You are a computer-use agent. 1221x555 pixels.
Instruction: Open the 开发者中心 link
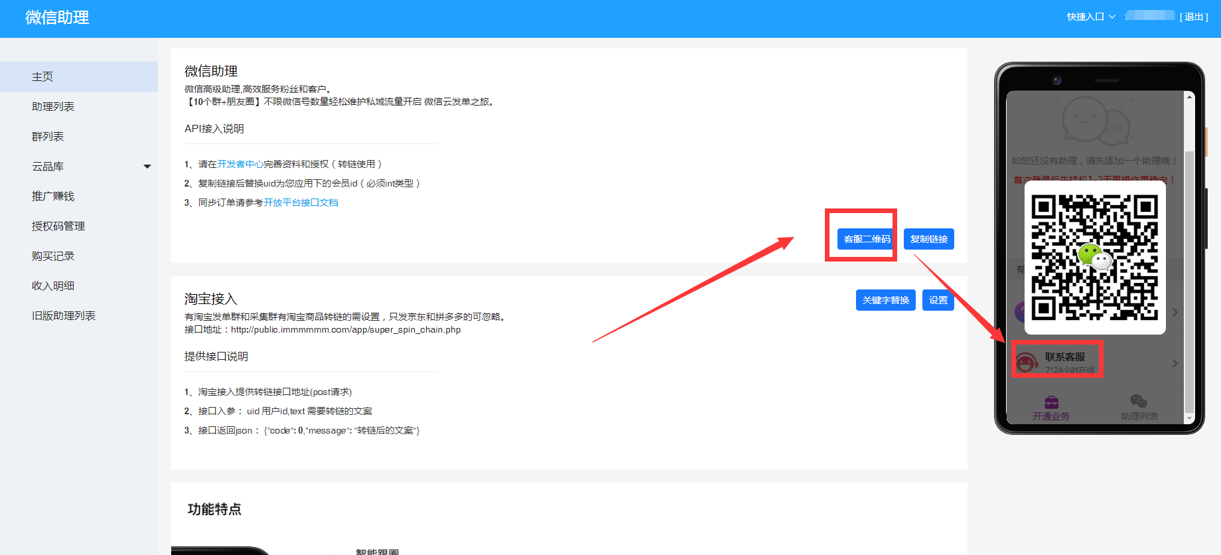pos(240,164)
